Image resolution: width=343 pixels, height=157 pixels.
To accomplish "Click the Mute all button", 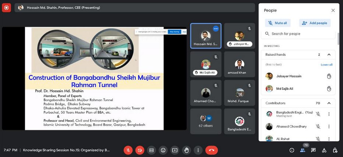I will [x=278, y=23].
